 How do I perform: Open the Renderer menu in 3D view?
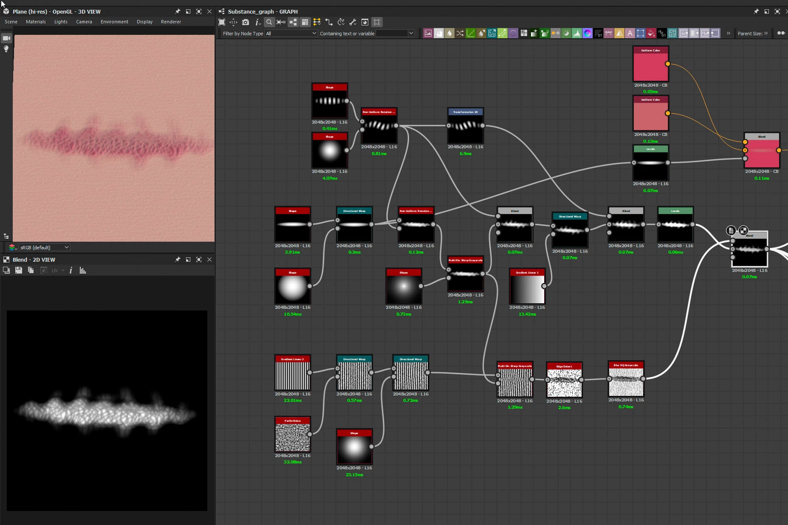coord(171,22)
